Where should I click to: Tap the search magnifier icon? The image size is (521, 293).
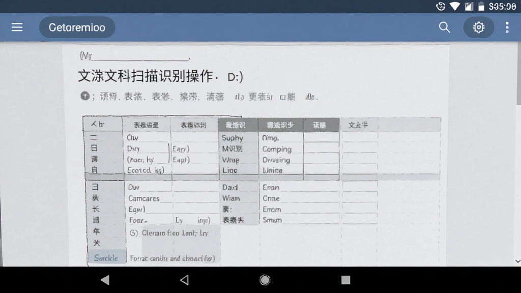point(444,27)
